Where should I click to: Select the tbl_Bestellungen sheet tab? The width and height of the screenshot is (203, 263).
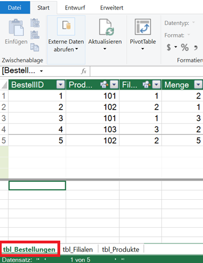[29, 250]
